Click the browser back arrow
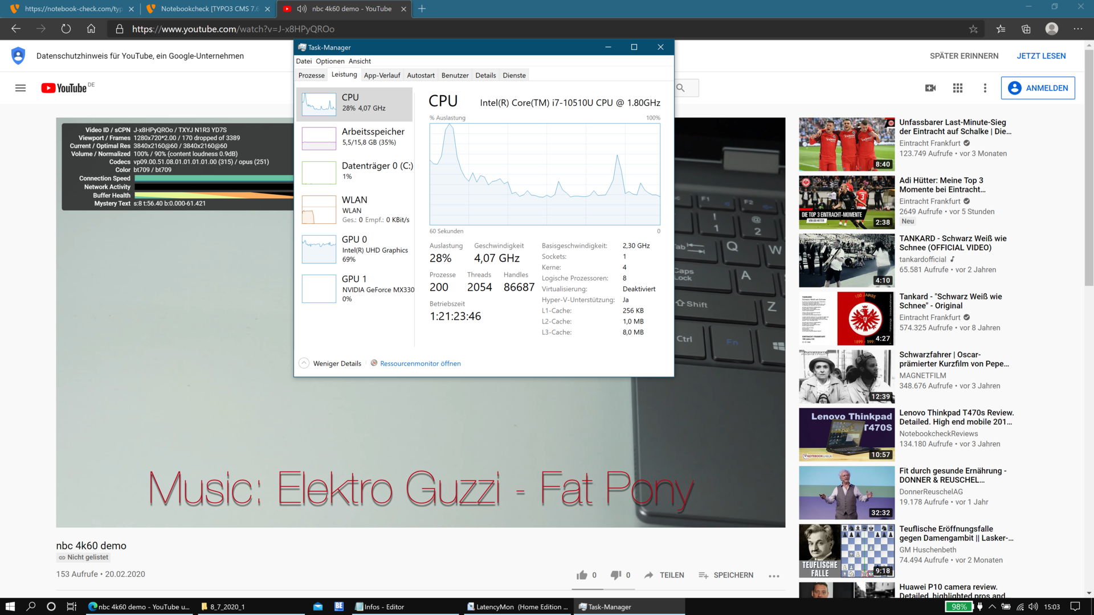The width and height of the screenshot is (1094, 615). [x=16, y=29]
